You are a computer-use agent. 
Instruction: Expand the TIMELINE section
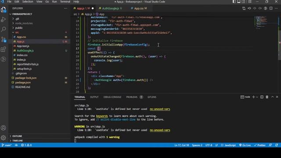(18, 140)
